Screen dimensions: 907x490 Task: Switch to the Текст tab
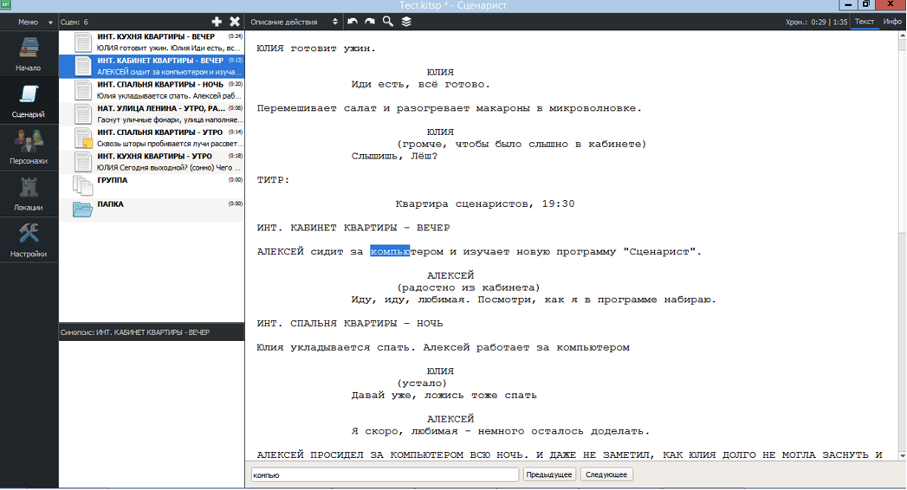pos(865,22)
